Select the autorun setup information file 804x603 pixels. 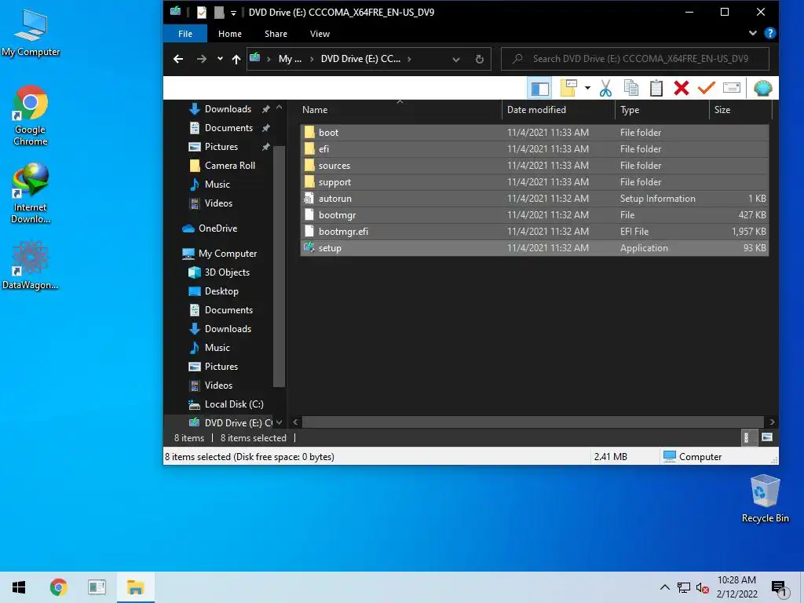click(x=534, y=199)
